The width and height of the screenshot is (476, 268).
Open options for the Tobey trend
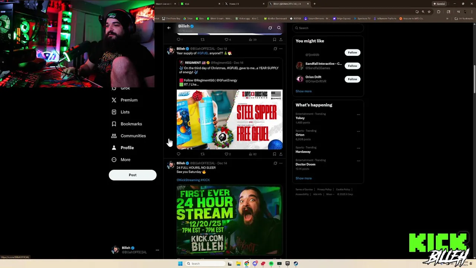pos(358,115)
